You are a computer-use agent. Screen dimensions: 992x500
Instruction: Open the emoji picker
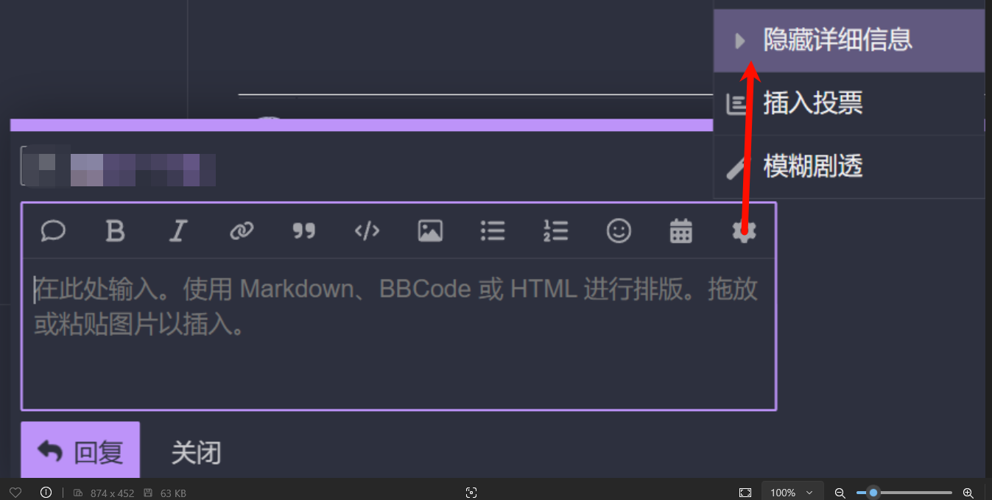point(619,231)
